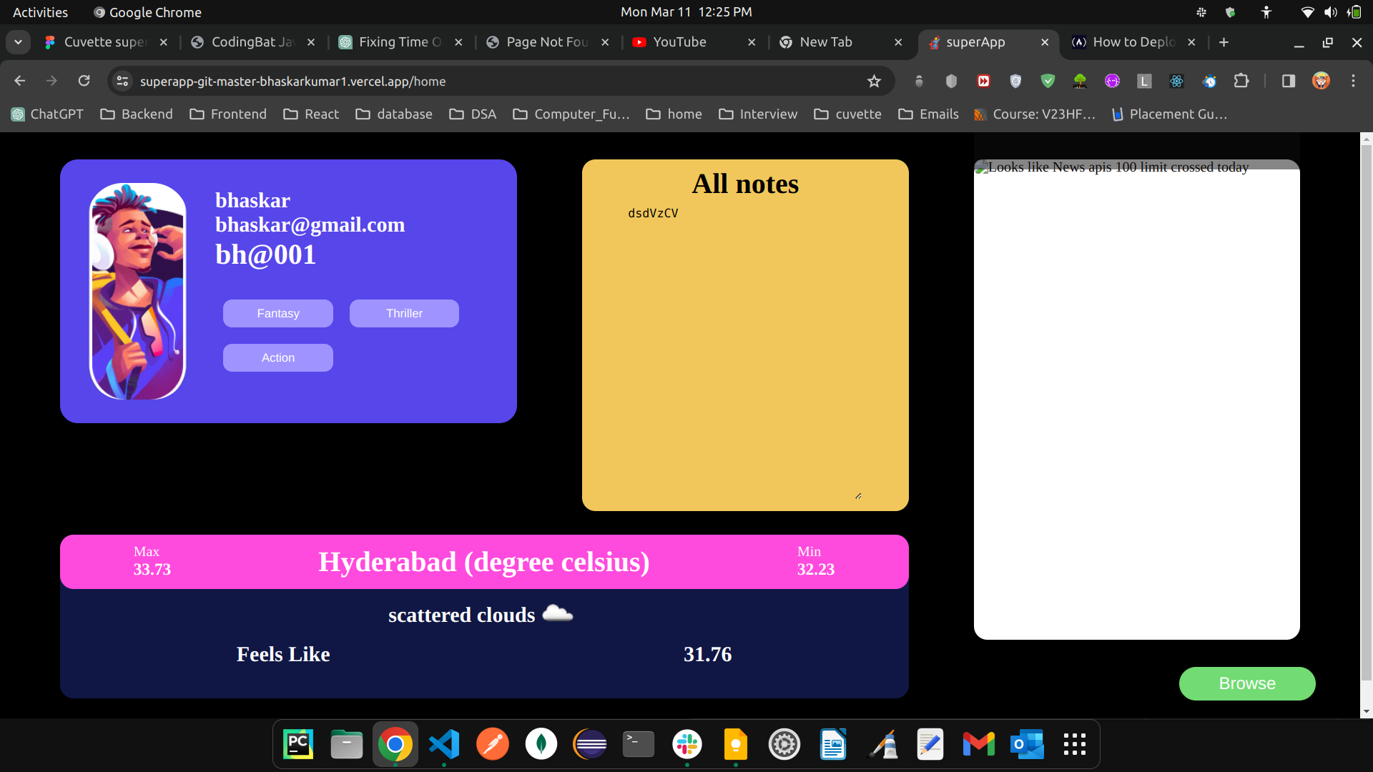Switch to the YouTube tab
The width and height of the screenshot is (1373, 772).
pos(679,42)
